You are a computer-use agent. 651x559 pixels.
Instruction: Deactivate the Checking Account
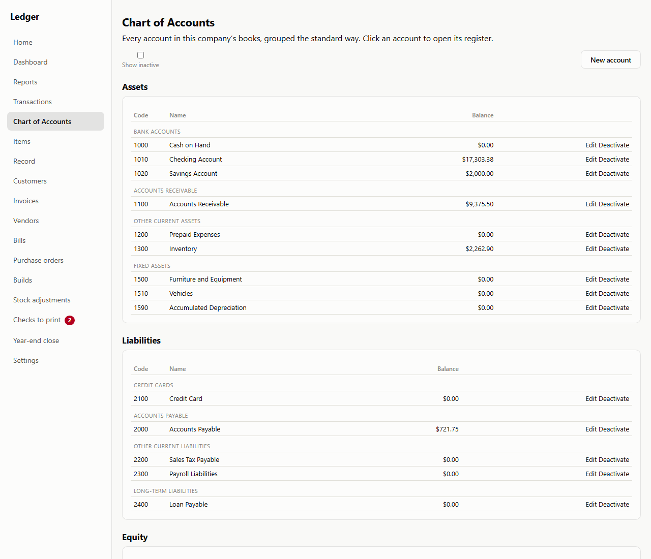[614, 159]
